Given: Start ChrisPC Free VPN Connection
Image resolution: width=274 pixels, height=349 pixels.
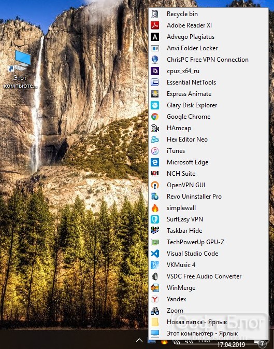Looking at the screenshot, I should click(208, 60).
